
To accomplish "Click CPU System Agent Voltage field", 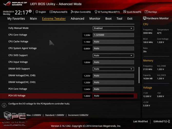I will (113, 48).
